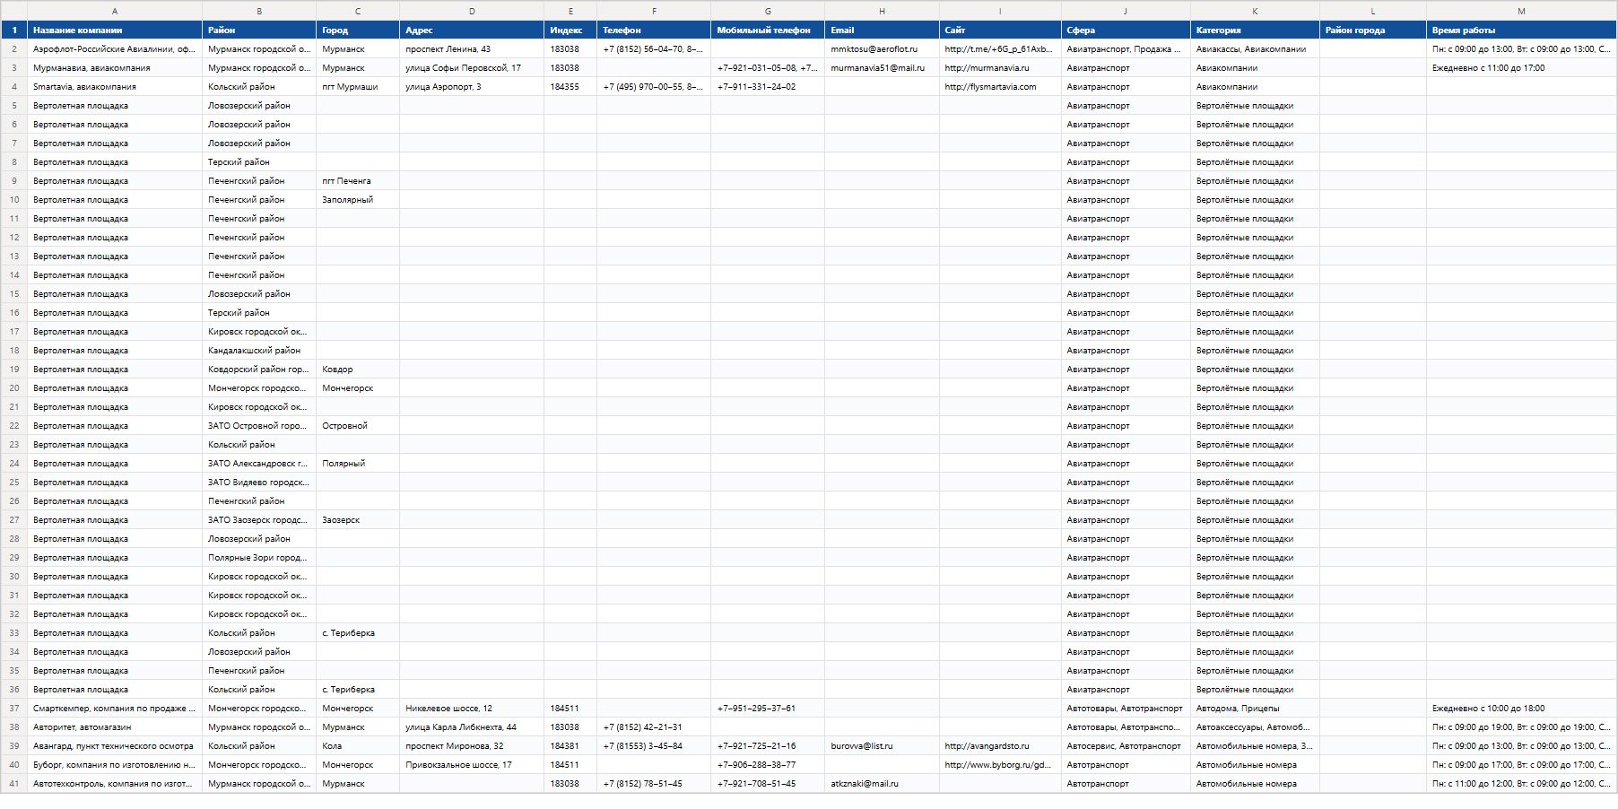Click the 'ЗАТО Видяево' district cell
Image resolution: width=1618 pixels, height=809 pixels.
[x=259, y=483]
